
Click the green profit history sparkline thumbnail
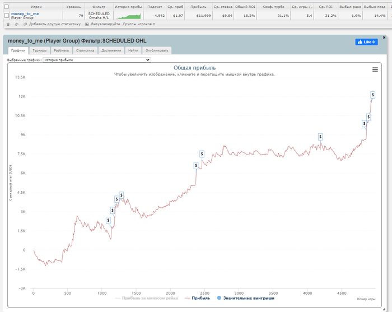pos(128,16)
